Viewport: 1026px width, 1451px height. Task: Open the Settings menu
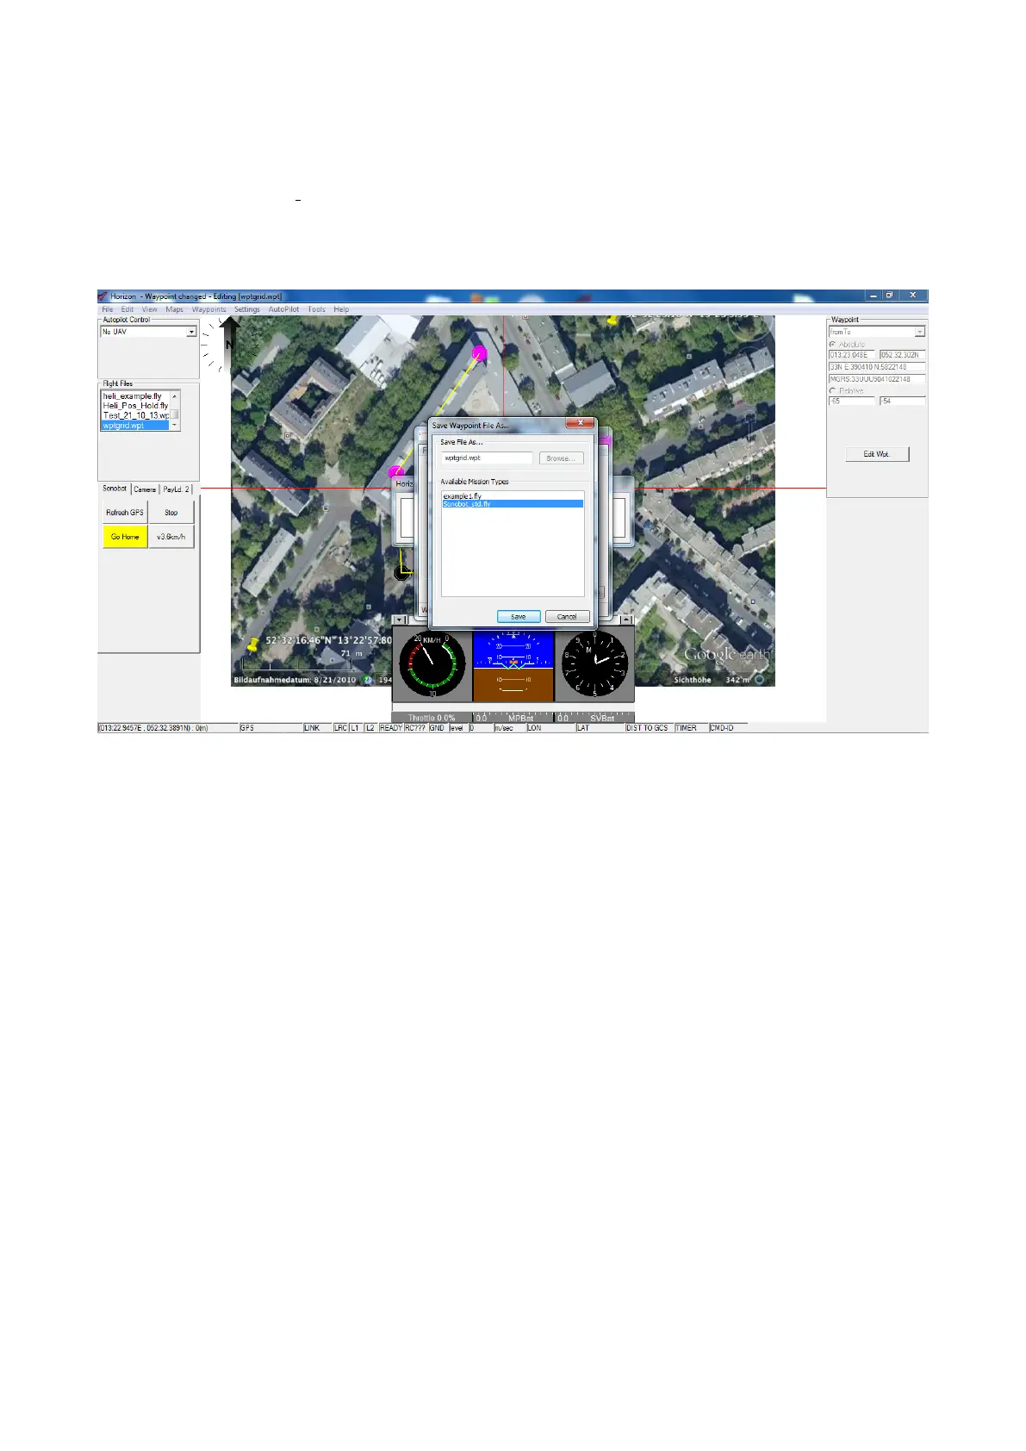pyautogui.click(x=247, y=309)
